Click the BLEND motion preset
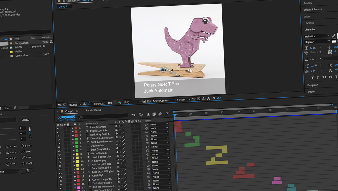Image resolution: width=338 pixels, height=191 pixels. (11, 147)
